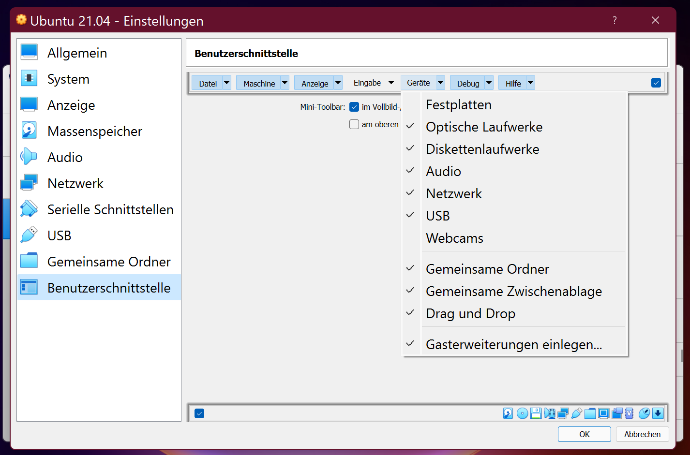Uncheck Audio in the Geräte menu

click(x=515, y=171)
